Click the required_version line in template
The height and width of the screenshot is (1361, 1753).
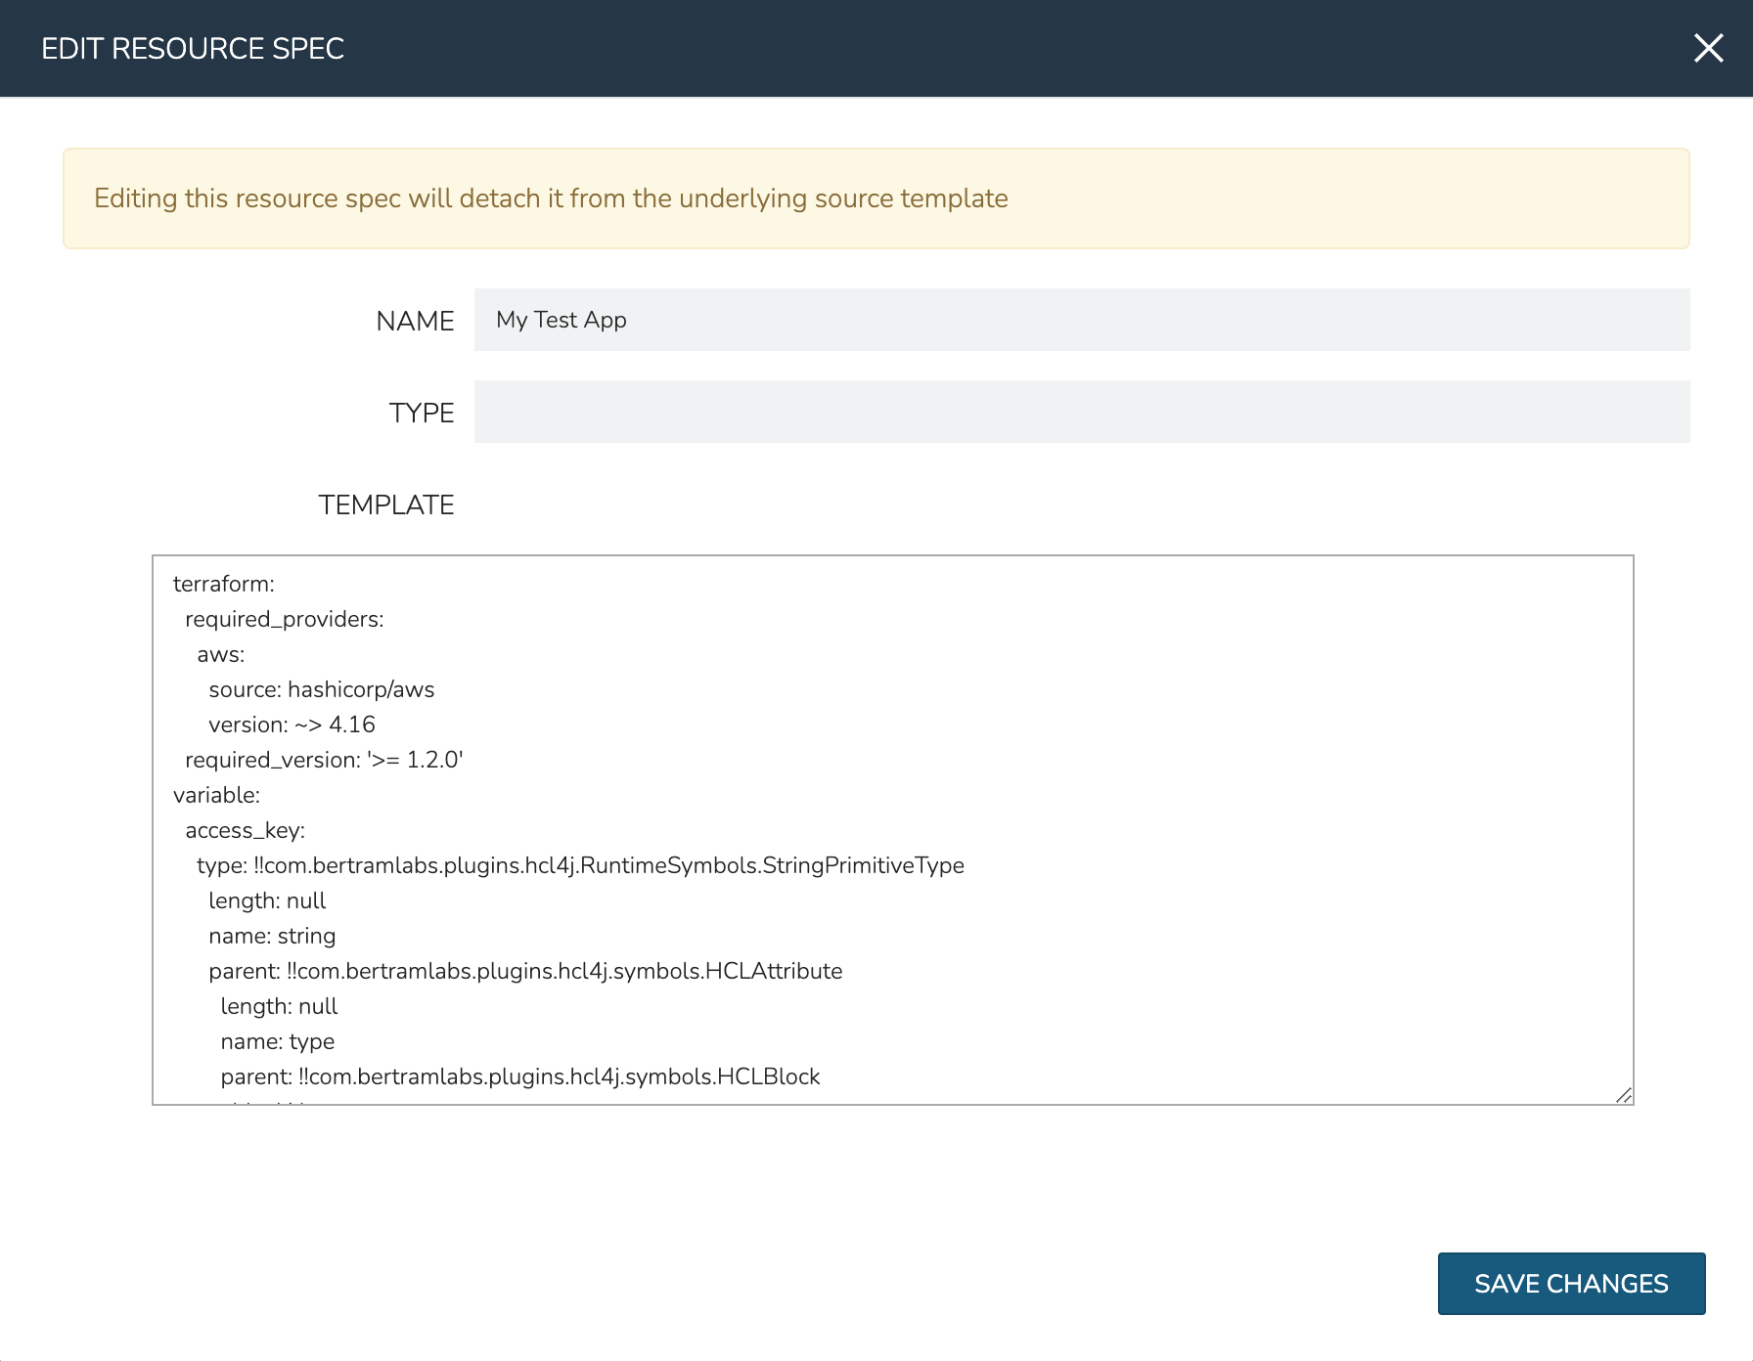324,760
